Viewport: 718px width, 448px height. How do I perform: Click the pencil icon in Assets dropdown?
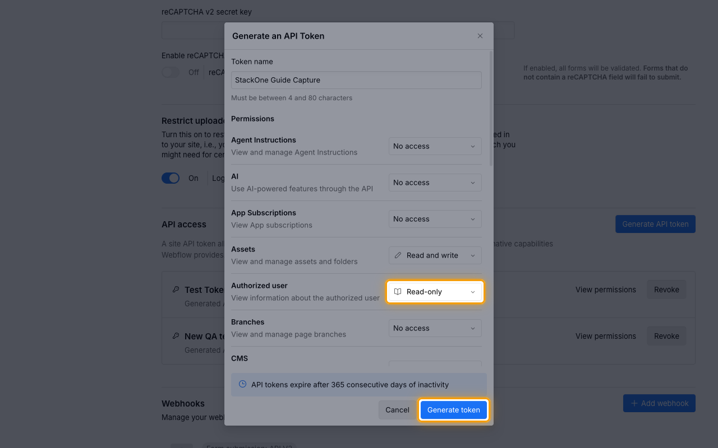tap(398, 255)
